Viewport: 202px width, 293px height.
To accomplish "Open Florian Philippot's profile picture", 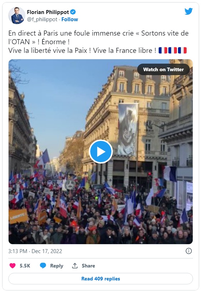I will (17, 15).
